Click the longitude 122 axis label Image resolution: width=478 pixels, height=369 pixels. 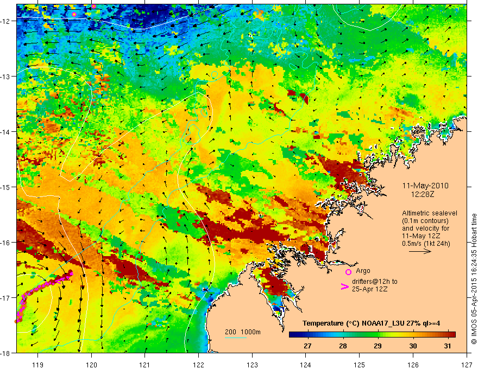pyautogui.click(x=198, y=365)
